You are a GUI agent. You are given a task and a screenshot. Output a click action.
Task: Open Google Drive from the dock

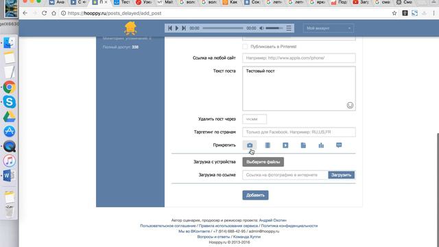click(x=9, y=117)
